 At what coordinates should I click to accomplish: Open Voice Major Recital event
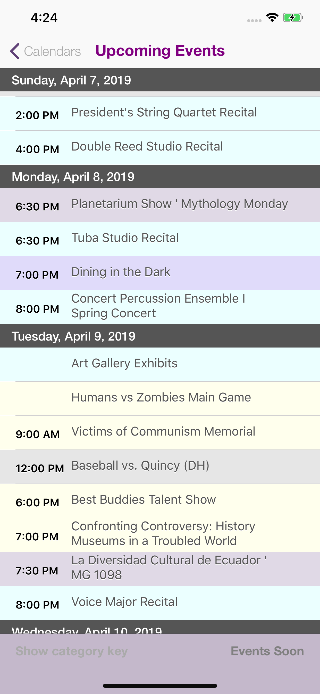[160, 603]
